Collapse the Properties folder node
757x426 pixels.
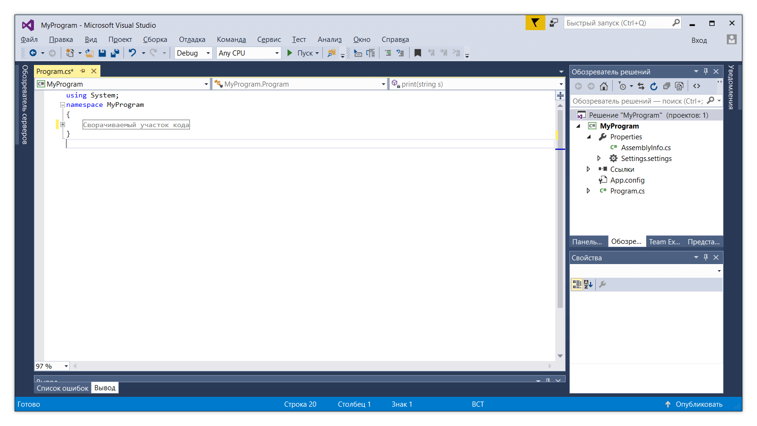click(589, 137)
